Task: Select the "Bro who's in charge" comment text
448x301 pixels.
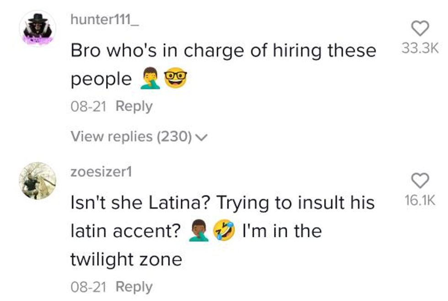Action: [x=223, y=50]
